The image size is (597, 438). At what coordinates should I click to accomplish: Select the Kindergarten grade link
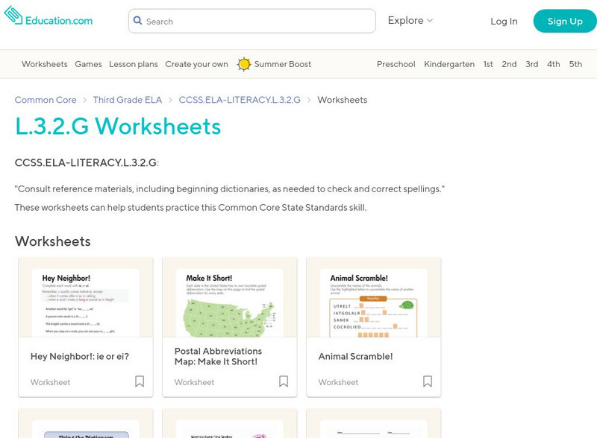(x=449, y=64)
